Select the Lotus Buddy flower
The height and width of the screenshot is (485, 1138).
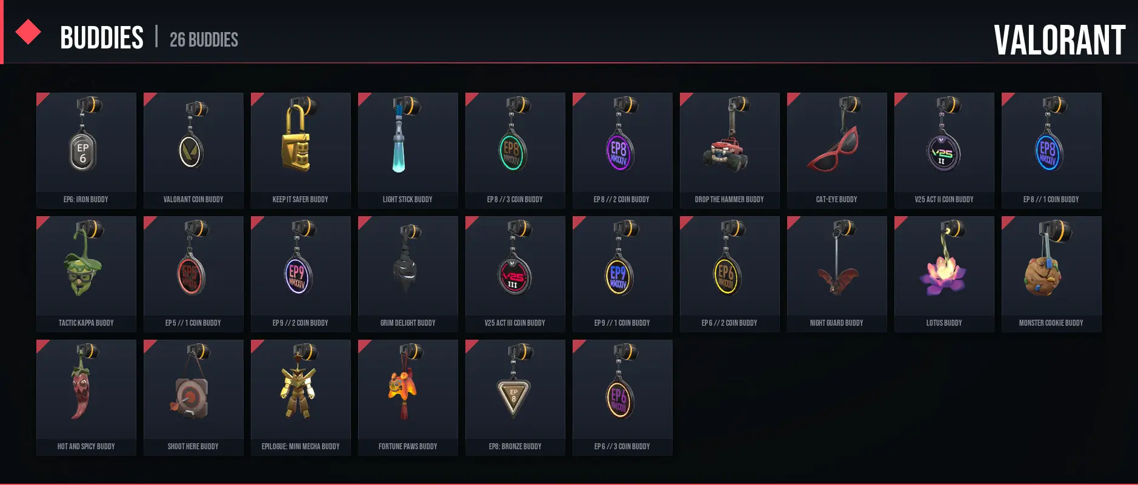[x=944, y=274]
